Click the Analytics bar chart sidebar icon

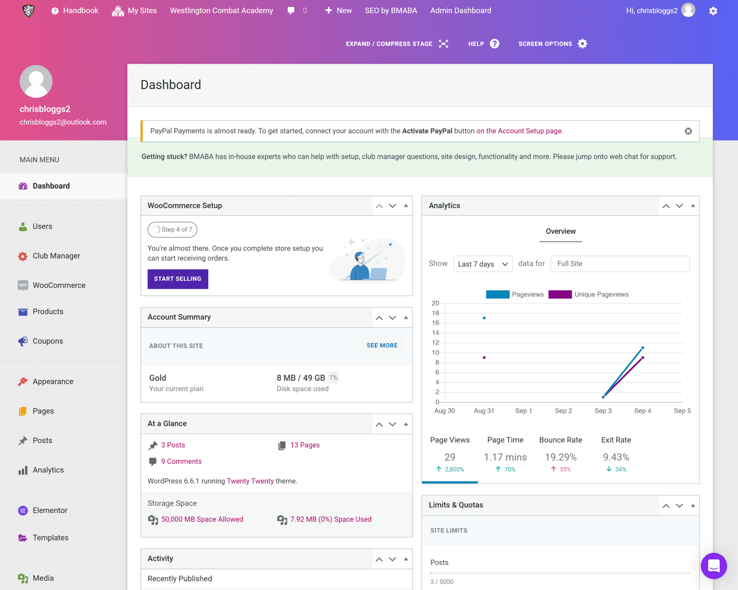point(23,470)
